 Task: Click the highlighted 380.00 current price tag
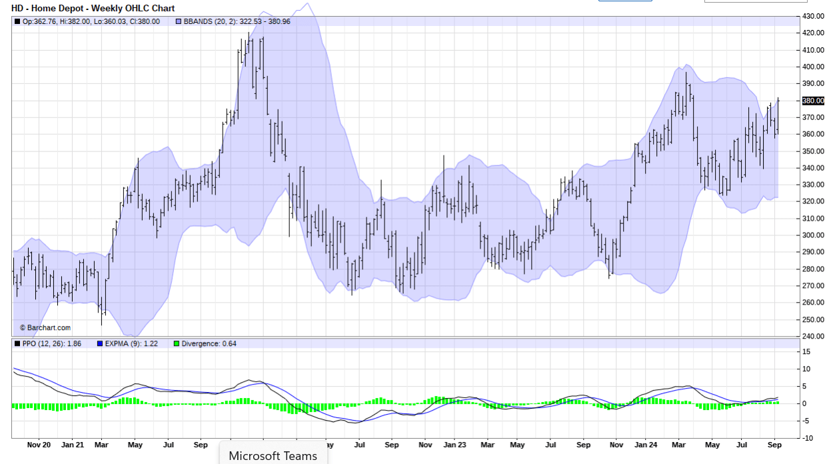(x=813, y=101)
